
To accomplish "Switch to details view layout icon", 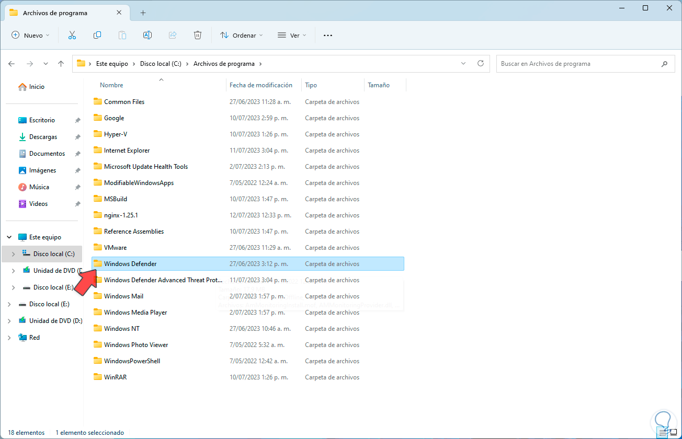I will 663,433.
